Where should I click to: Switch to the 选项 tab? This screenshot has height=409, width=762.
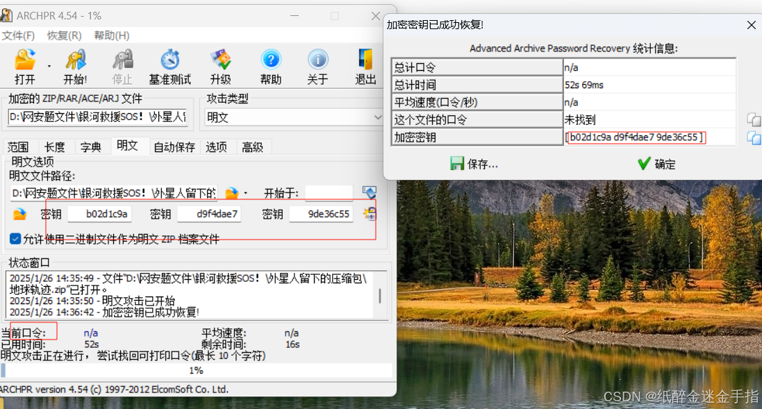click(x=216, y=147)
